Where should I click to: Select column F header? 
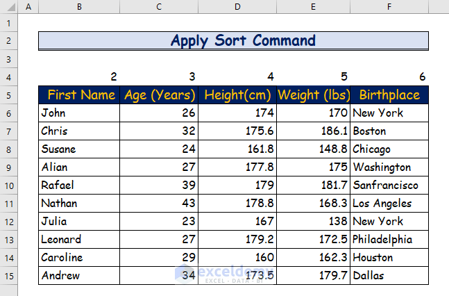point(389,7)
